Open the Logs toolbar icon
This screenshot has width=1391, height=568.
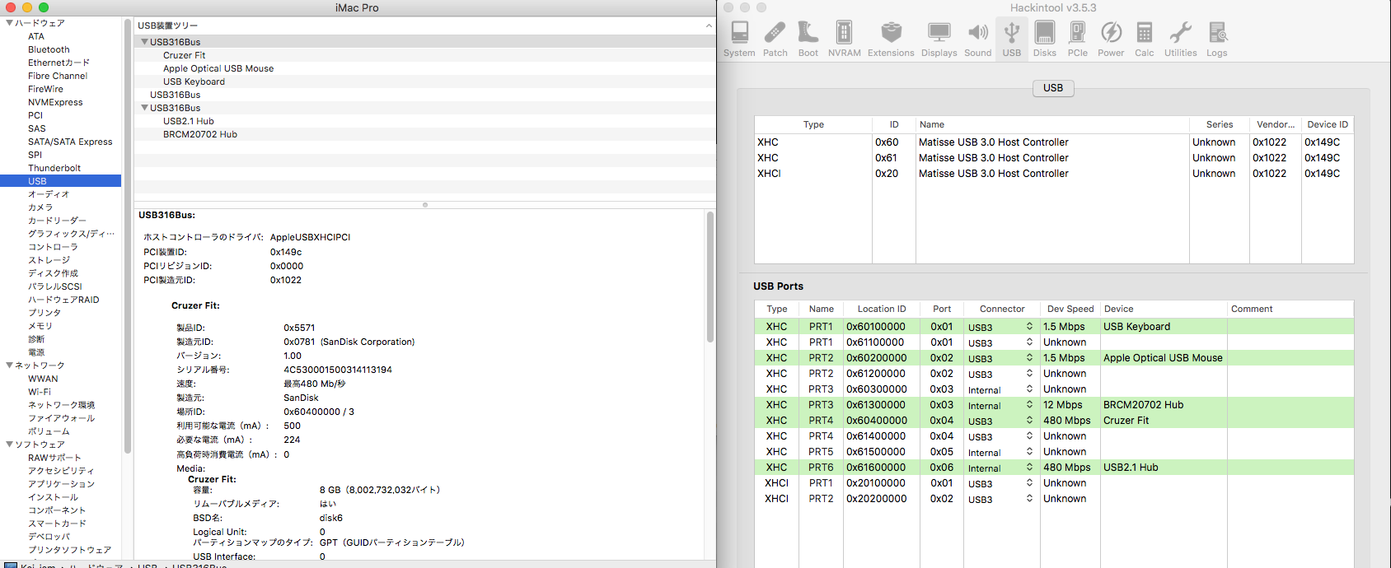pyautogui.click(x=1216, y=39)
